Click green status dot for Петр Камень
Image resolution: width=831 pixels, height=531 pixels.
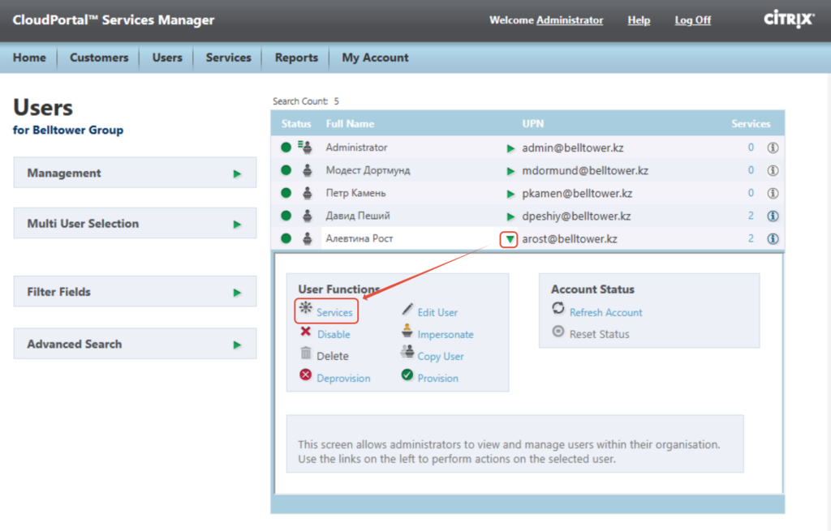pyautogui.click(x=286, y=193)
